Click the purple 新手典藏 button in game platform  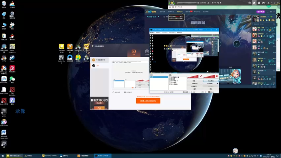[261, 12]
